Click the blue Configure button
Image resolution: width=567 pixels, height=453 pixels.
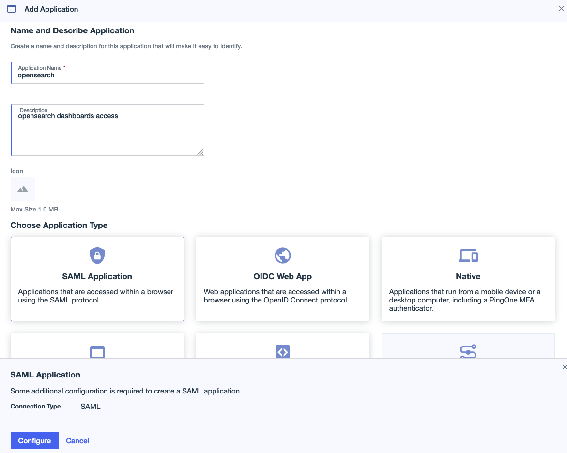point(34,440)
